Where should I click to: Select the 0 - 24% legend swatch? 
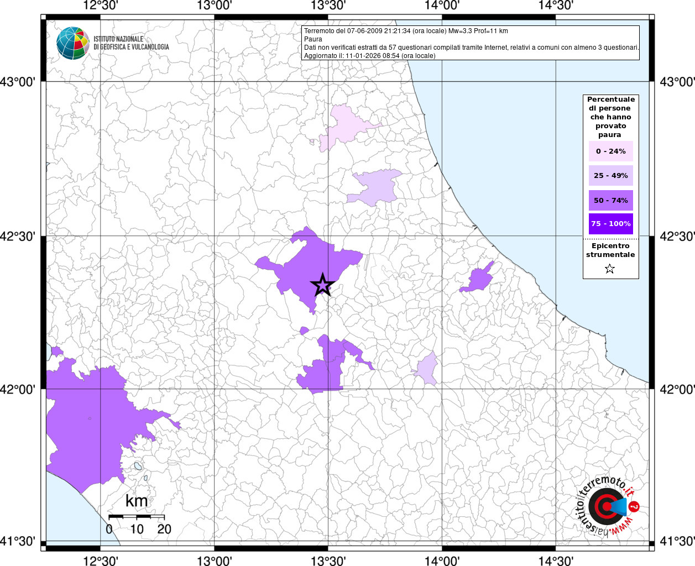pyautogui.click(x=610, y=151)
